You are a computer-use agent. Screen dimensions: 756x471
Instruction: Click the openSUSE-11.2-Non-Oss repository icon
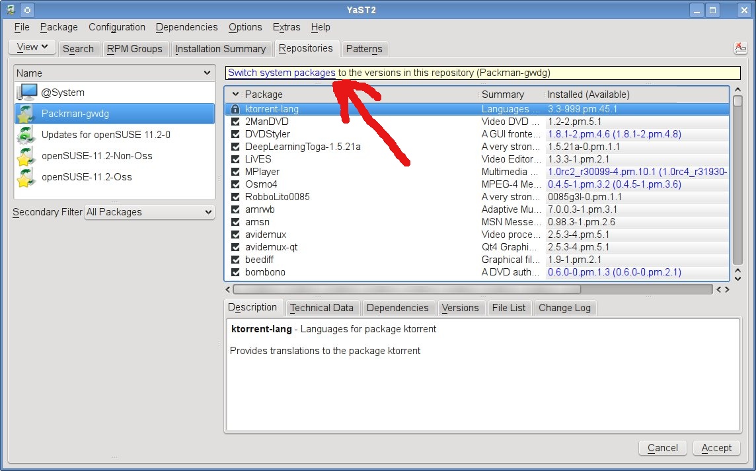[x=26, y=156]
